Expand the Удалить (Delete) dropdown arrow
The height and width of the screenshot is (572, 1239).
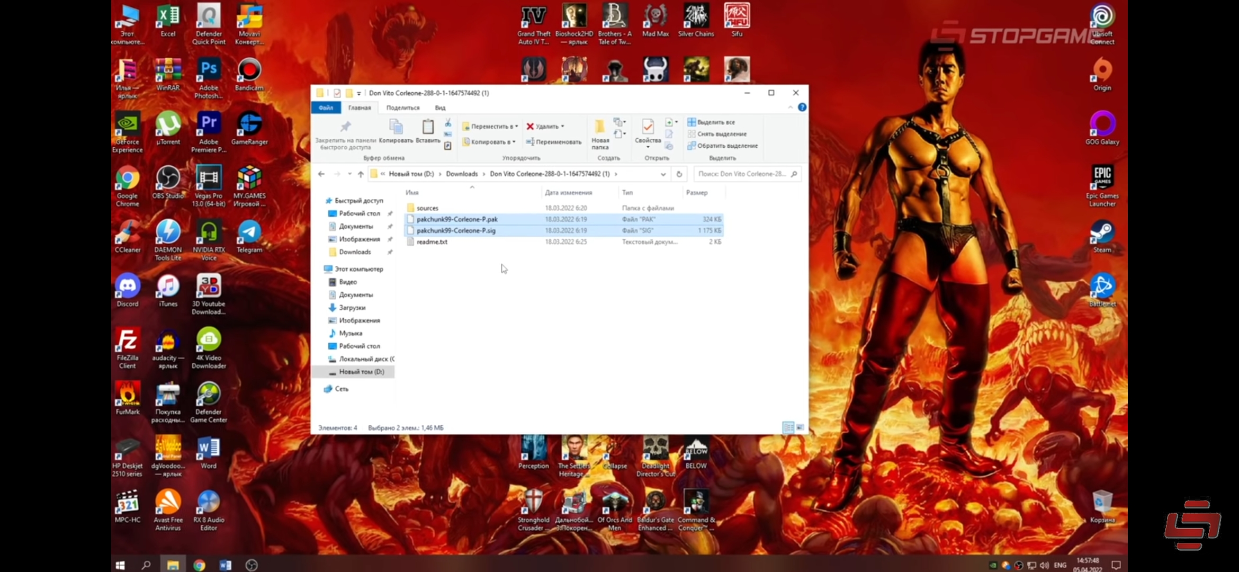point(562,127)
